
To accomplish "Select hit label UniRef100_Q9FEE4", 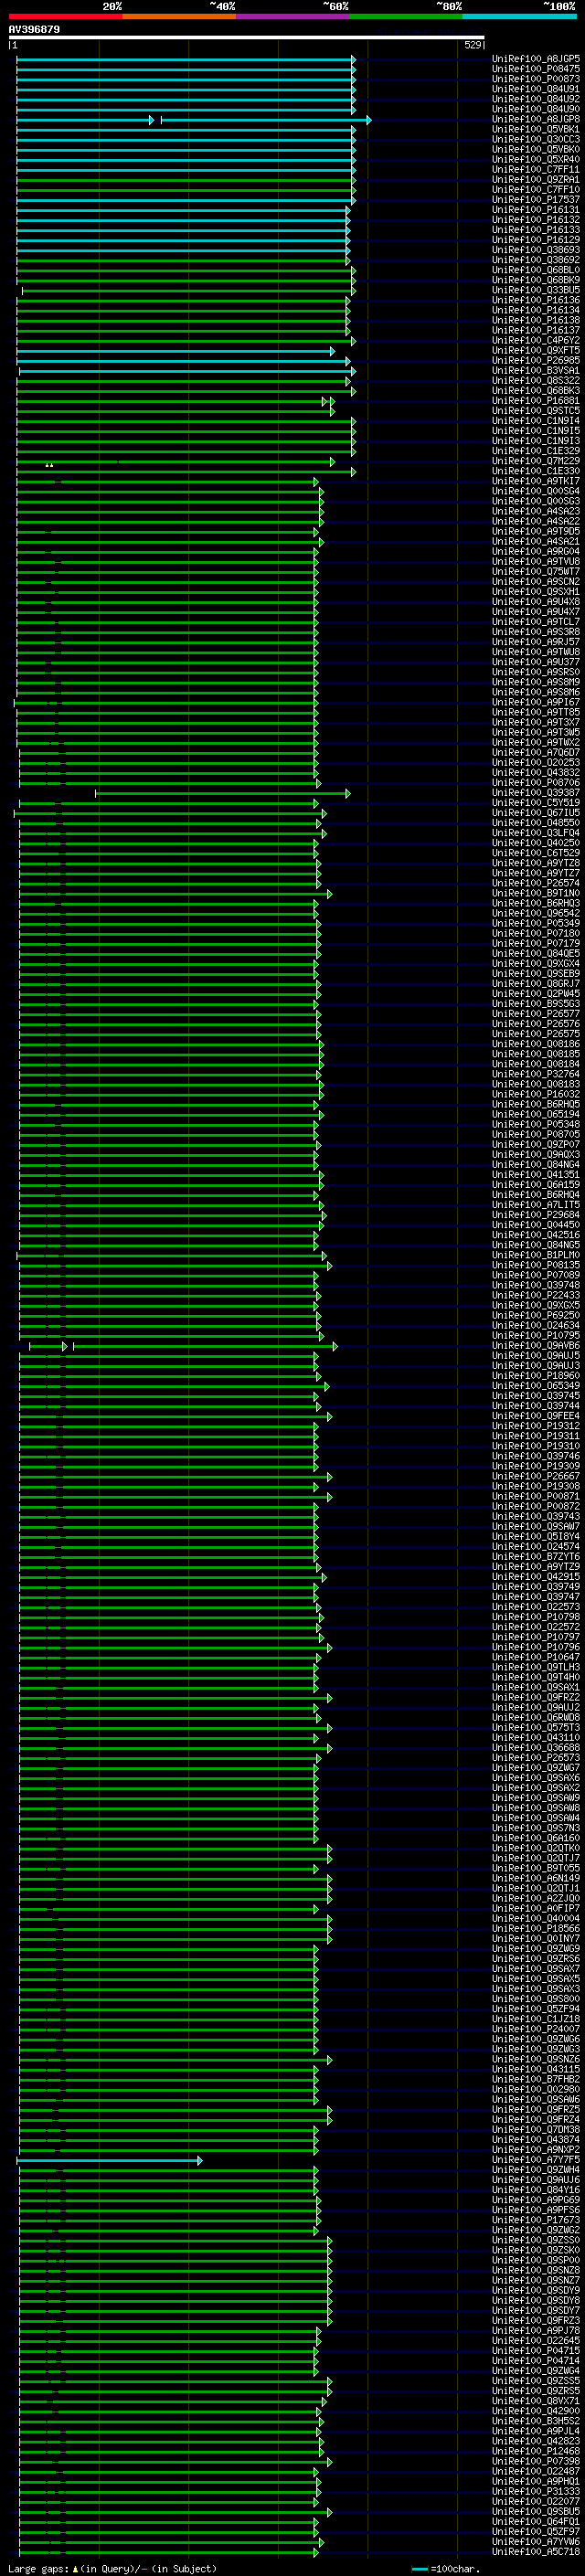I will click(x=535, y=1416).
